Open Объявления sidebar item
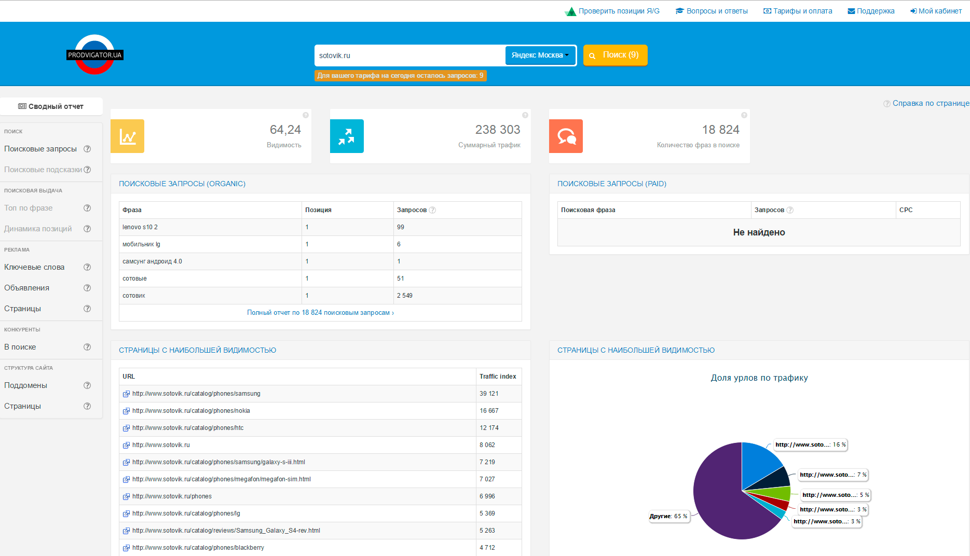This screenshot has width=970, height=556. [26, 288]
